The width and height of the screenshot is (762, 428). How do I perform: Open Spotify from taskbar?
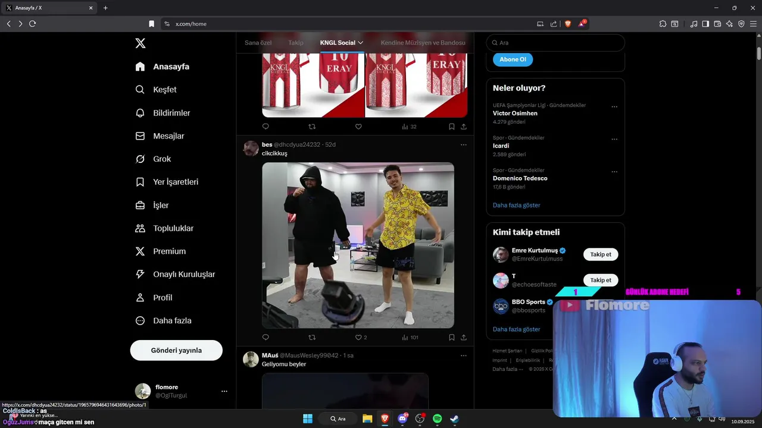point(437,418)
